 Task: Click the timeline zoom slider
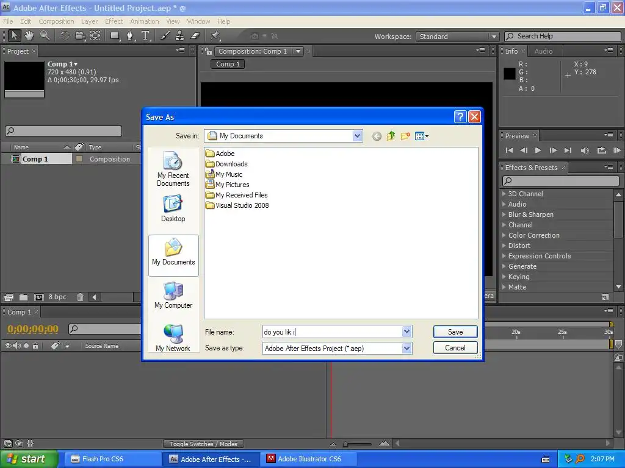point(358,444)
